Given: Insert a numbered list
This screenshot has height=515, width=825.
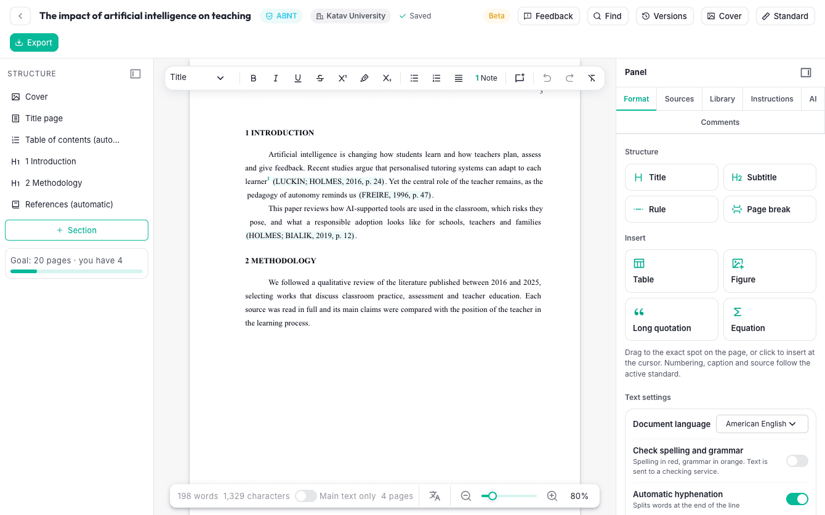Looking at the screenshot, I should click(x=437, y=78).
